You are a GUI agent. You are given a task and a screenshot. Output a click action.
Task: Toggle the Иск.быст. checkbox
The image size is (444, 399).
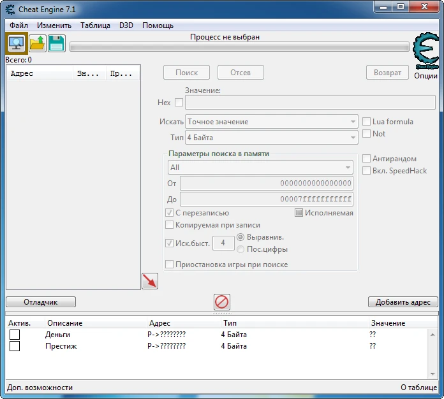(169, 243)
